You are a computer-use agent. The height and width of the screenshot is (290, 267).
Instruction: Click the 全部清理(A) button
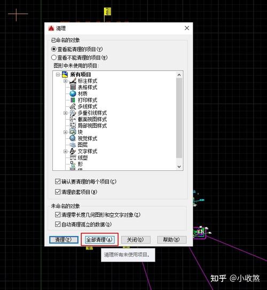click(x=99, y=240)
